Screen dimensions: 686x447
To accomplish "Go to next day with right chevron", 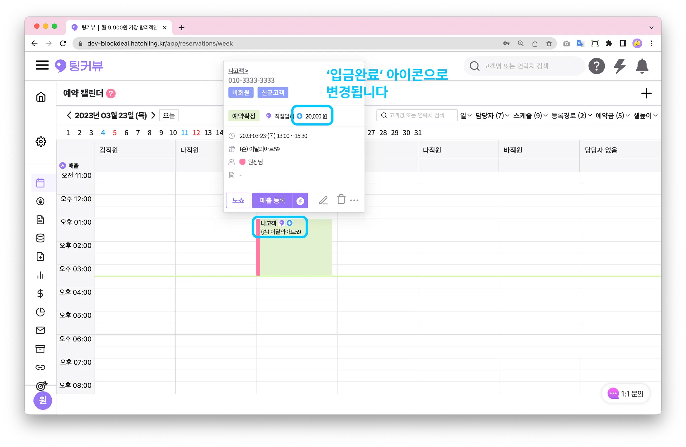I will click(153, 115).
